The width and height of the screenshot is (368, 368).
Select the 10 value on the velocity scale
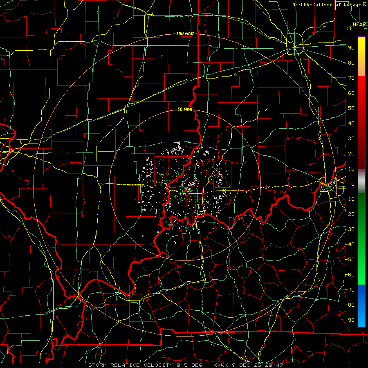click(351, 169)
